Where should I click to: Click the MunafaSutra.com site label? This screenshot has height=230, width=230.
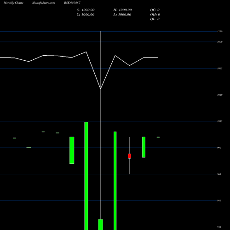click(x=44, y=3)
